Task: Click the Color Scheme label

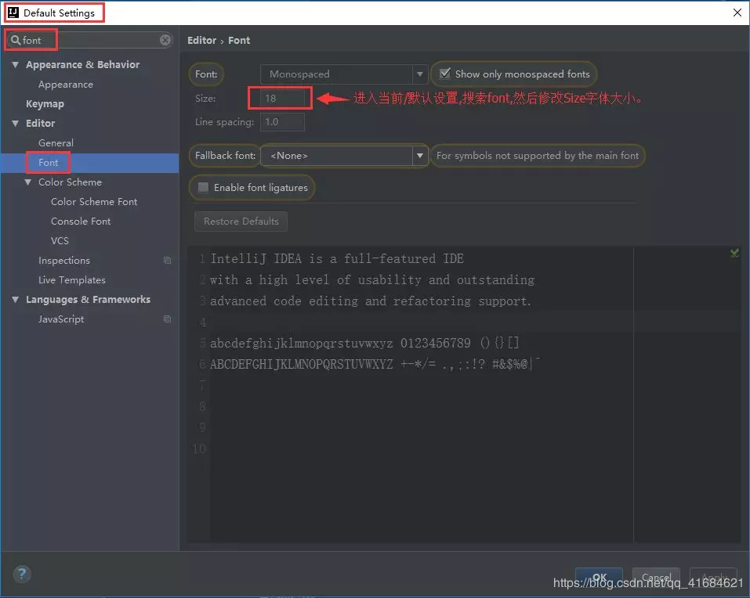Action: pos(70,182)
